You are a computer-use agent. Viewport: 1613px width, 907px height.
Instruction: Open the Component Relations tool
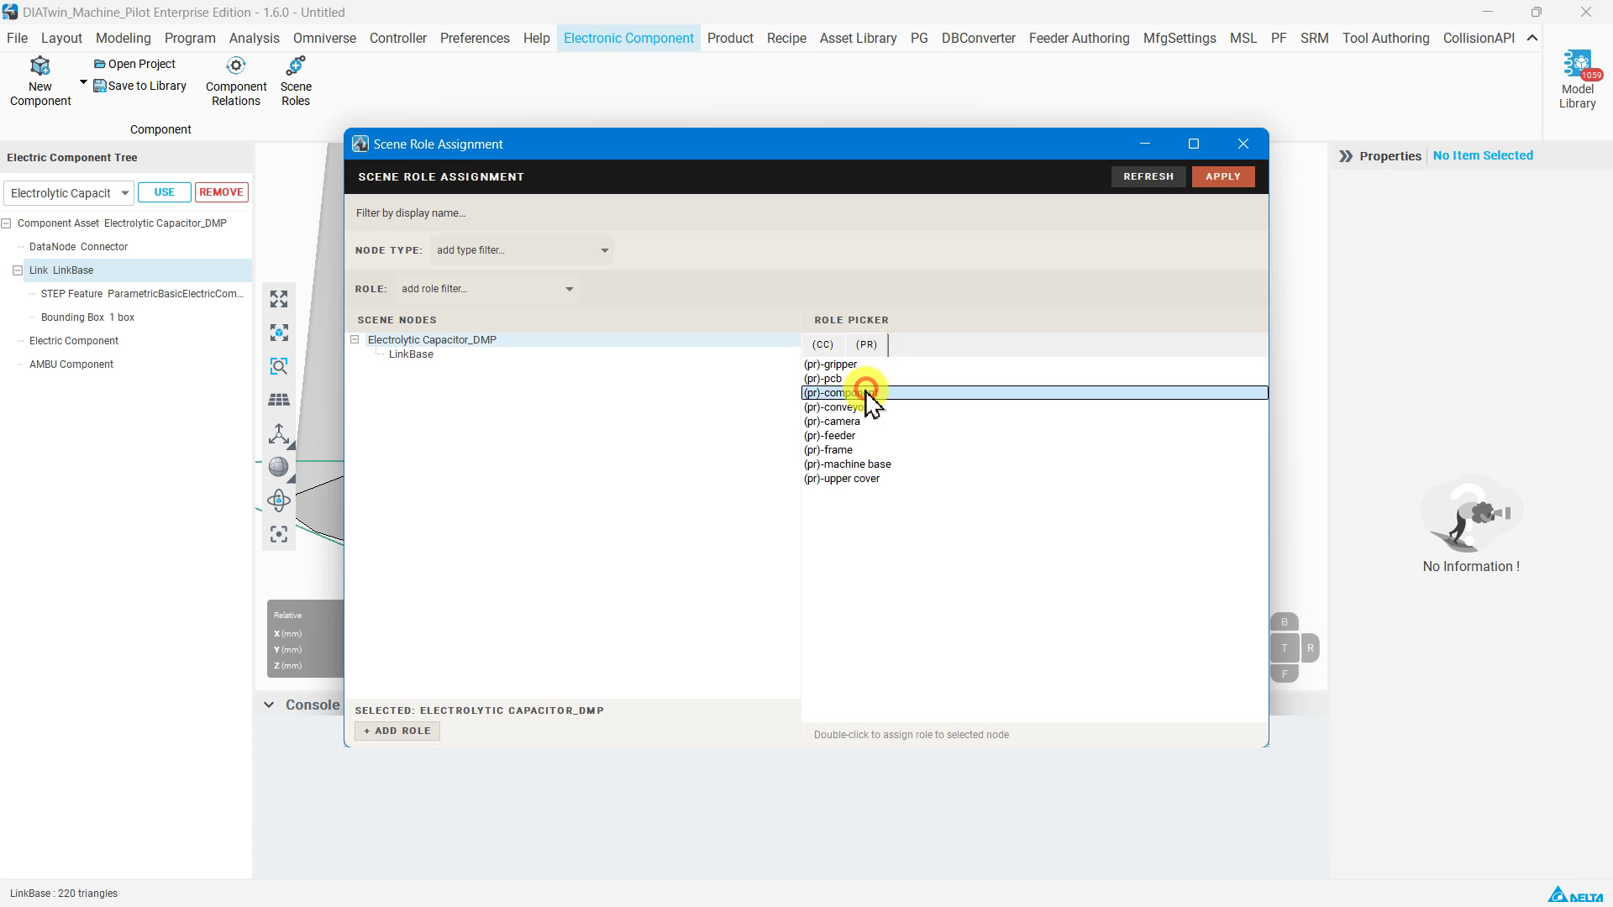pos(236,82)
